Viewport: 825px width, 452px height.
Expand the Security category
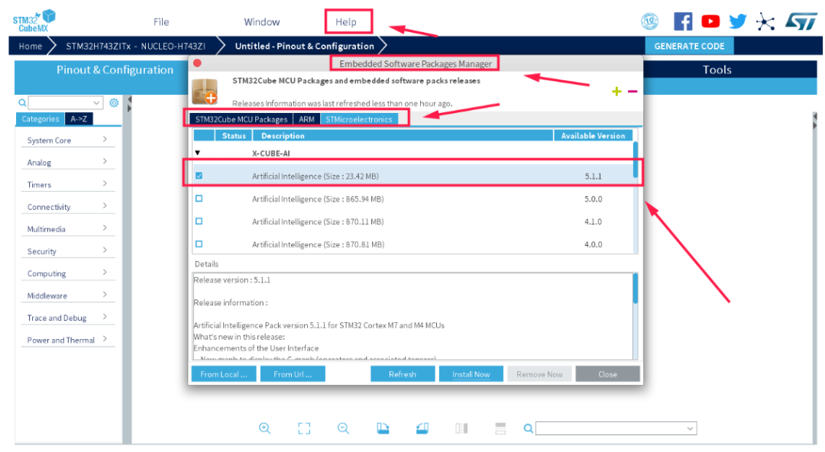67,251
